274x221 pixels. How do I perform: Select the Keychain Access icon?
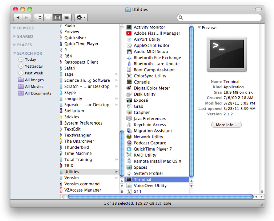(129, 125)
